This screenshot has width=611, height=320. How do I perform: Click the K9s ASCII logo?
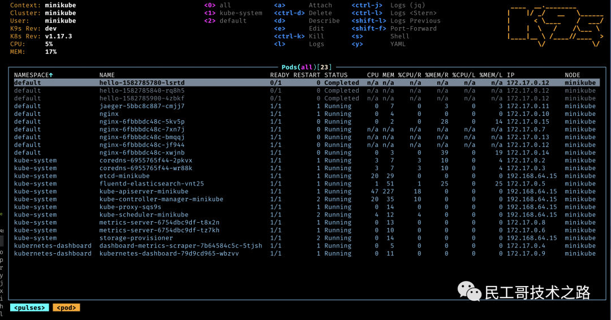[x=556, y=26]
